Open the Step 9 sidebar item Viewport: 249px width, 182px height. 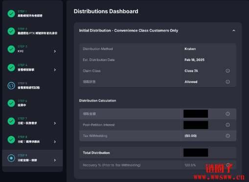coord(32,158)
